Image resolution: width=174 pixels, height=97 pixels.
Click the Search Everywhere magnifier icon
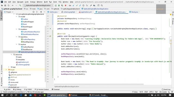[x=102, y=5]
